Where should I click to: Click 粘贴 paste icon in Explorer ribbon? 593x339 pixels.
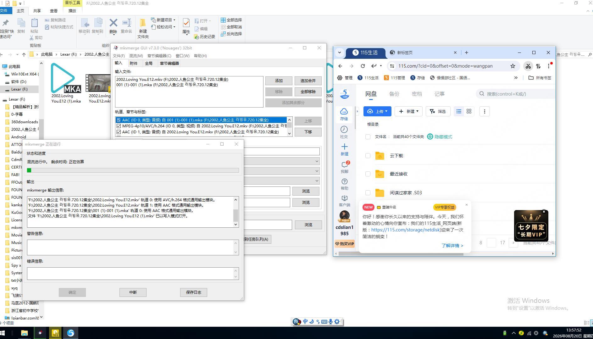click(34, 26)
